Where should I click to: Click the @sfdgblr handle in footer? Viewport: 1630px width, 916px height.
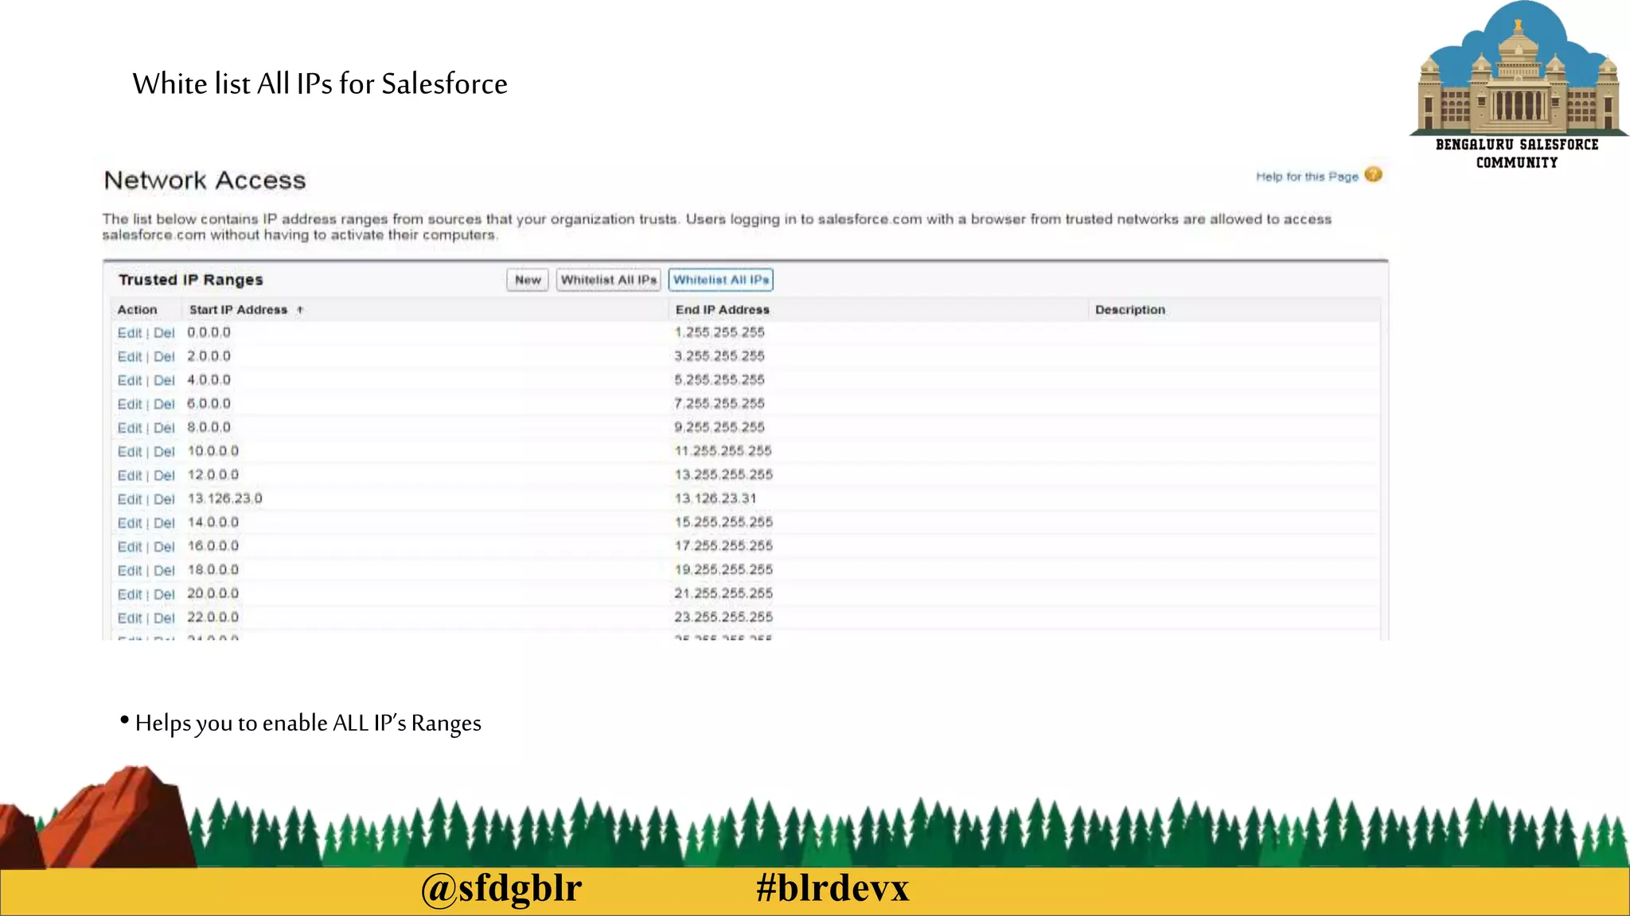point(501,888)
